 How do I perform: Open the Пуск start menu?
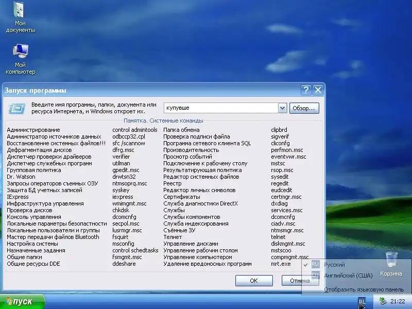point(22,302)
